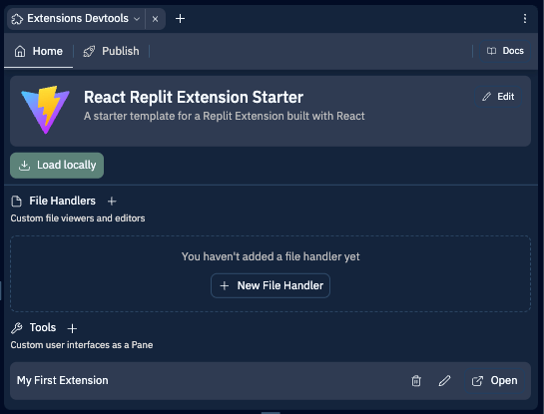Click the extension description text

(x=225, y=116)
